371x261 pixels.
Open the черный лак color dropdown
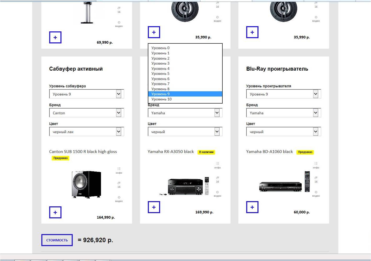[x=87, y=132]
